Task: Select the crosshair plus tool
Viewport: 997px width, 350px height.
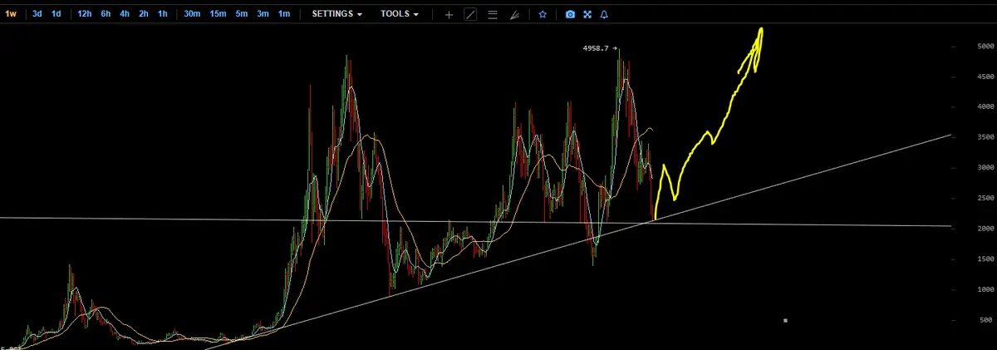Action: [x=449, y=14]
